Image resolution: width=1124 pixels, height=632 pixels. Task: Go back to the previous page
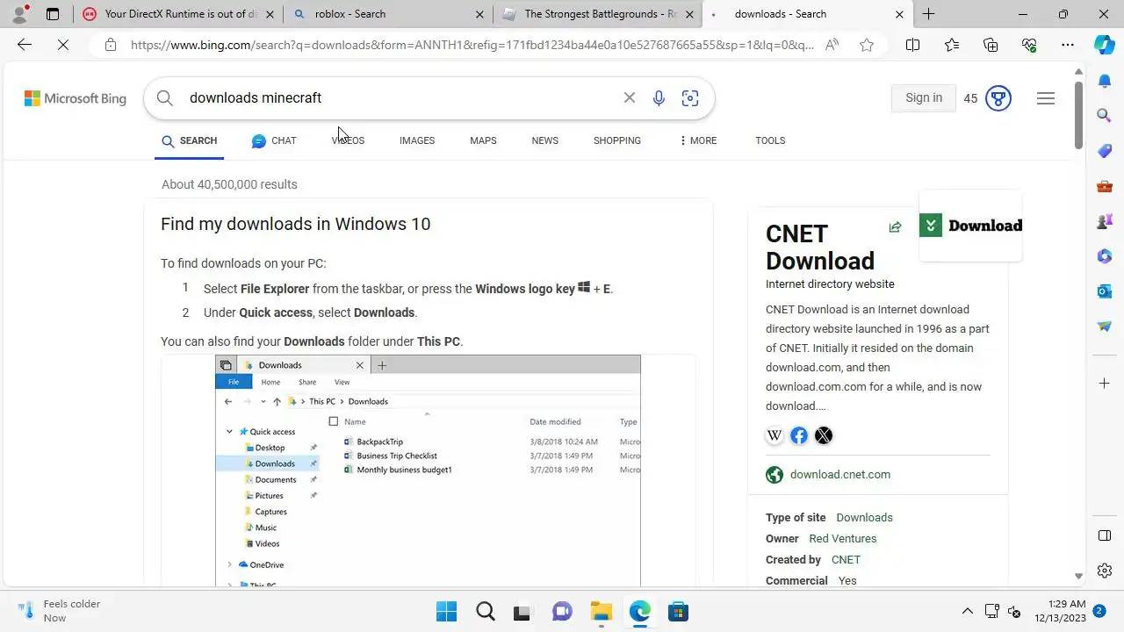point(25,45)
